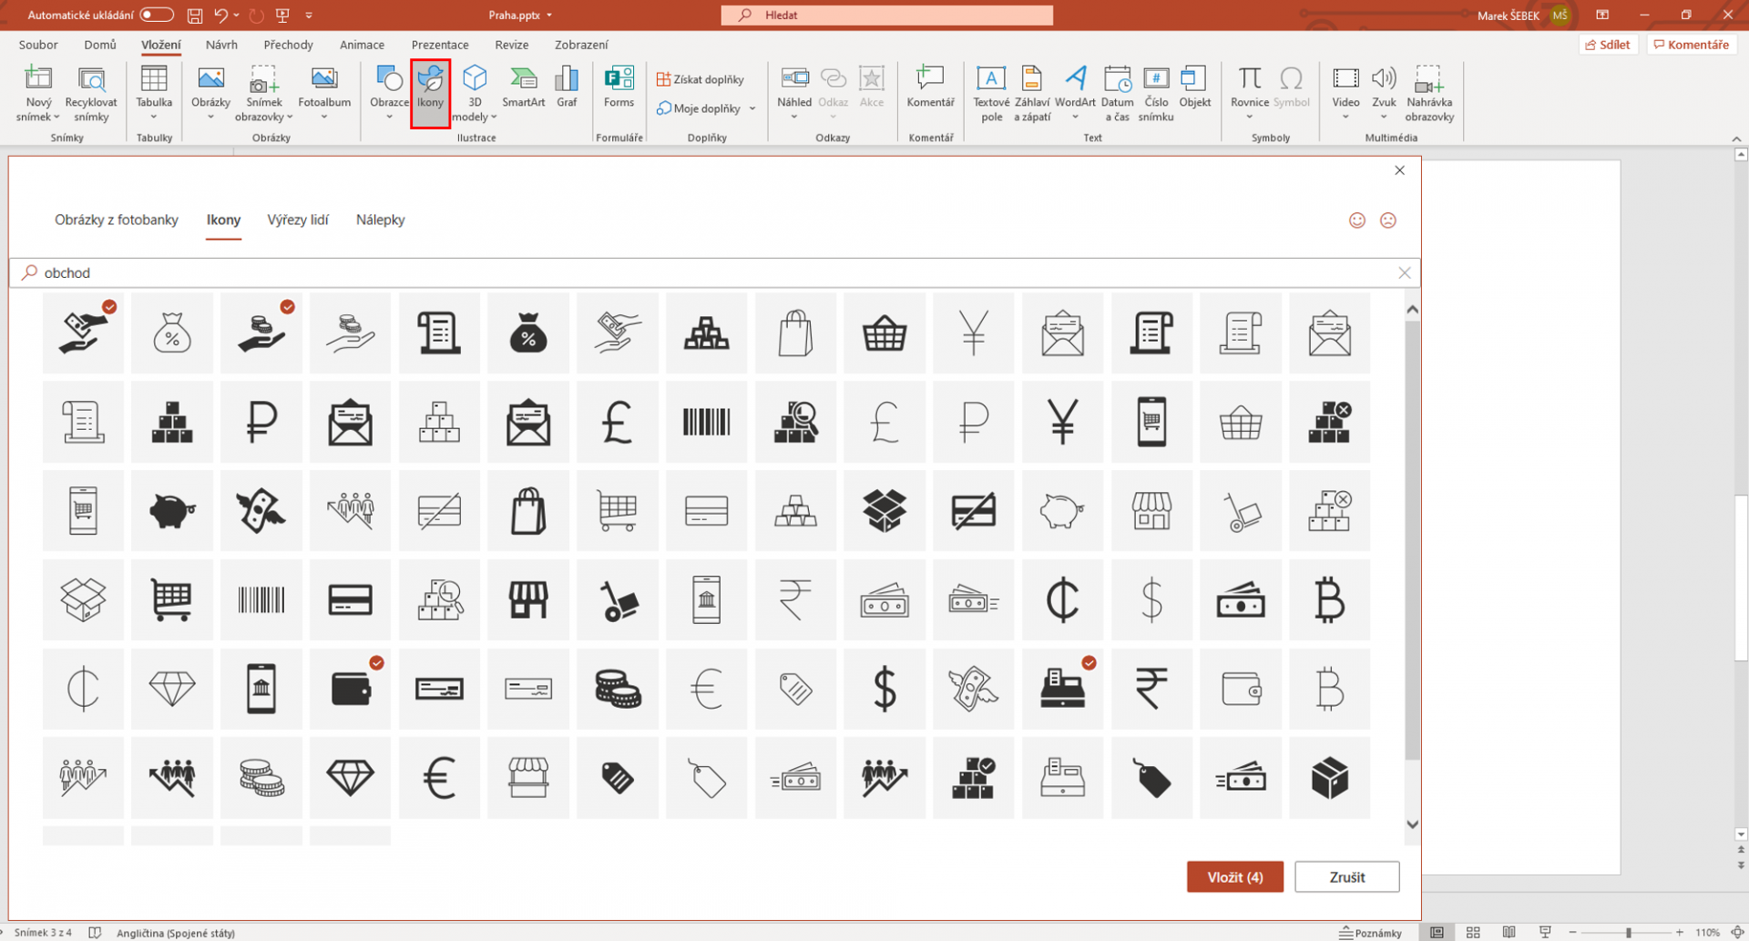The width and height of the screenshot is (1749, 941).
Task: Start Nahrávka obrazovky screen recording
Action: pyautogui.click(x=1429, y=94)
